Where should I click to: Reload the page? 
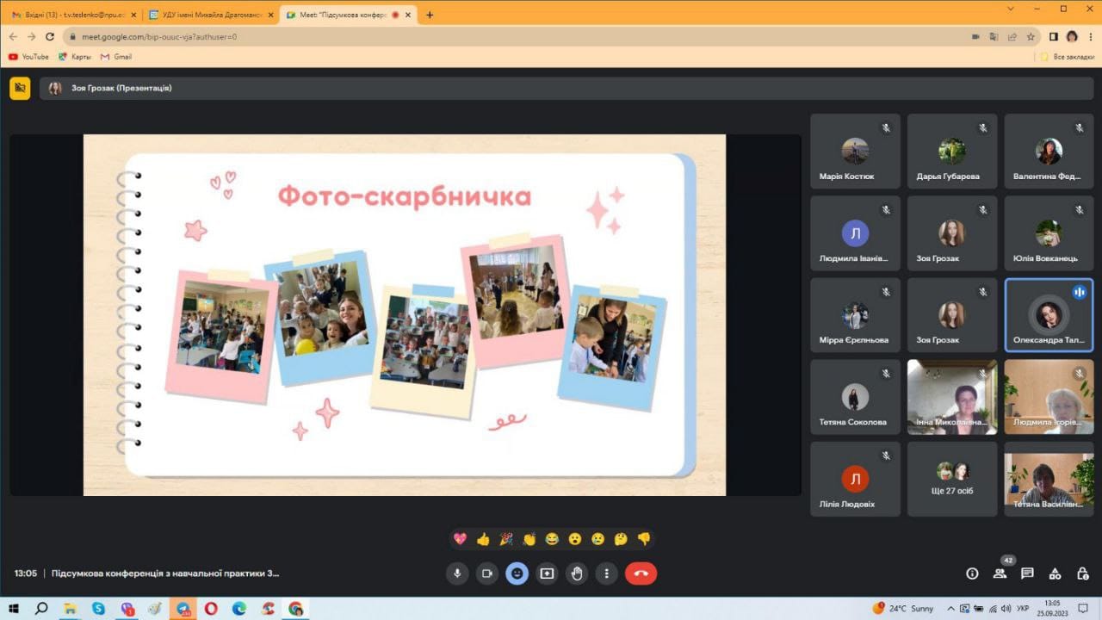pyautogui.click(x=50, y=37)
